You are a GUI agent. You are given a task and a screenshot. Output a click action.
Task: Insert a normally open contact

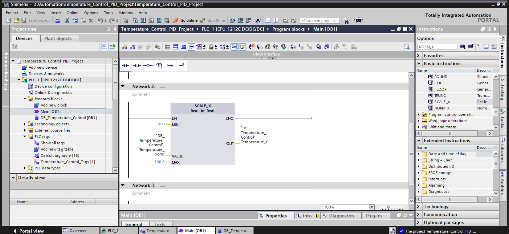[125, 66]
